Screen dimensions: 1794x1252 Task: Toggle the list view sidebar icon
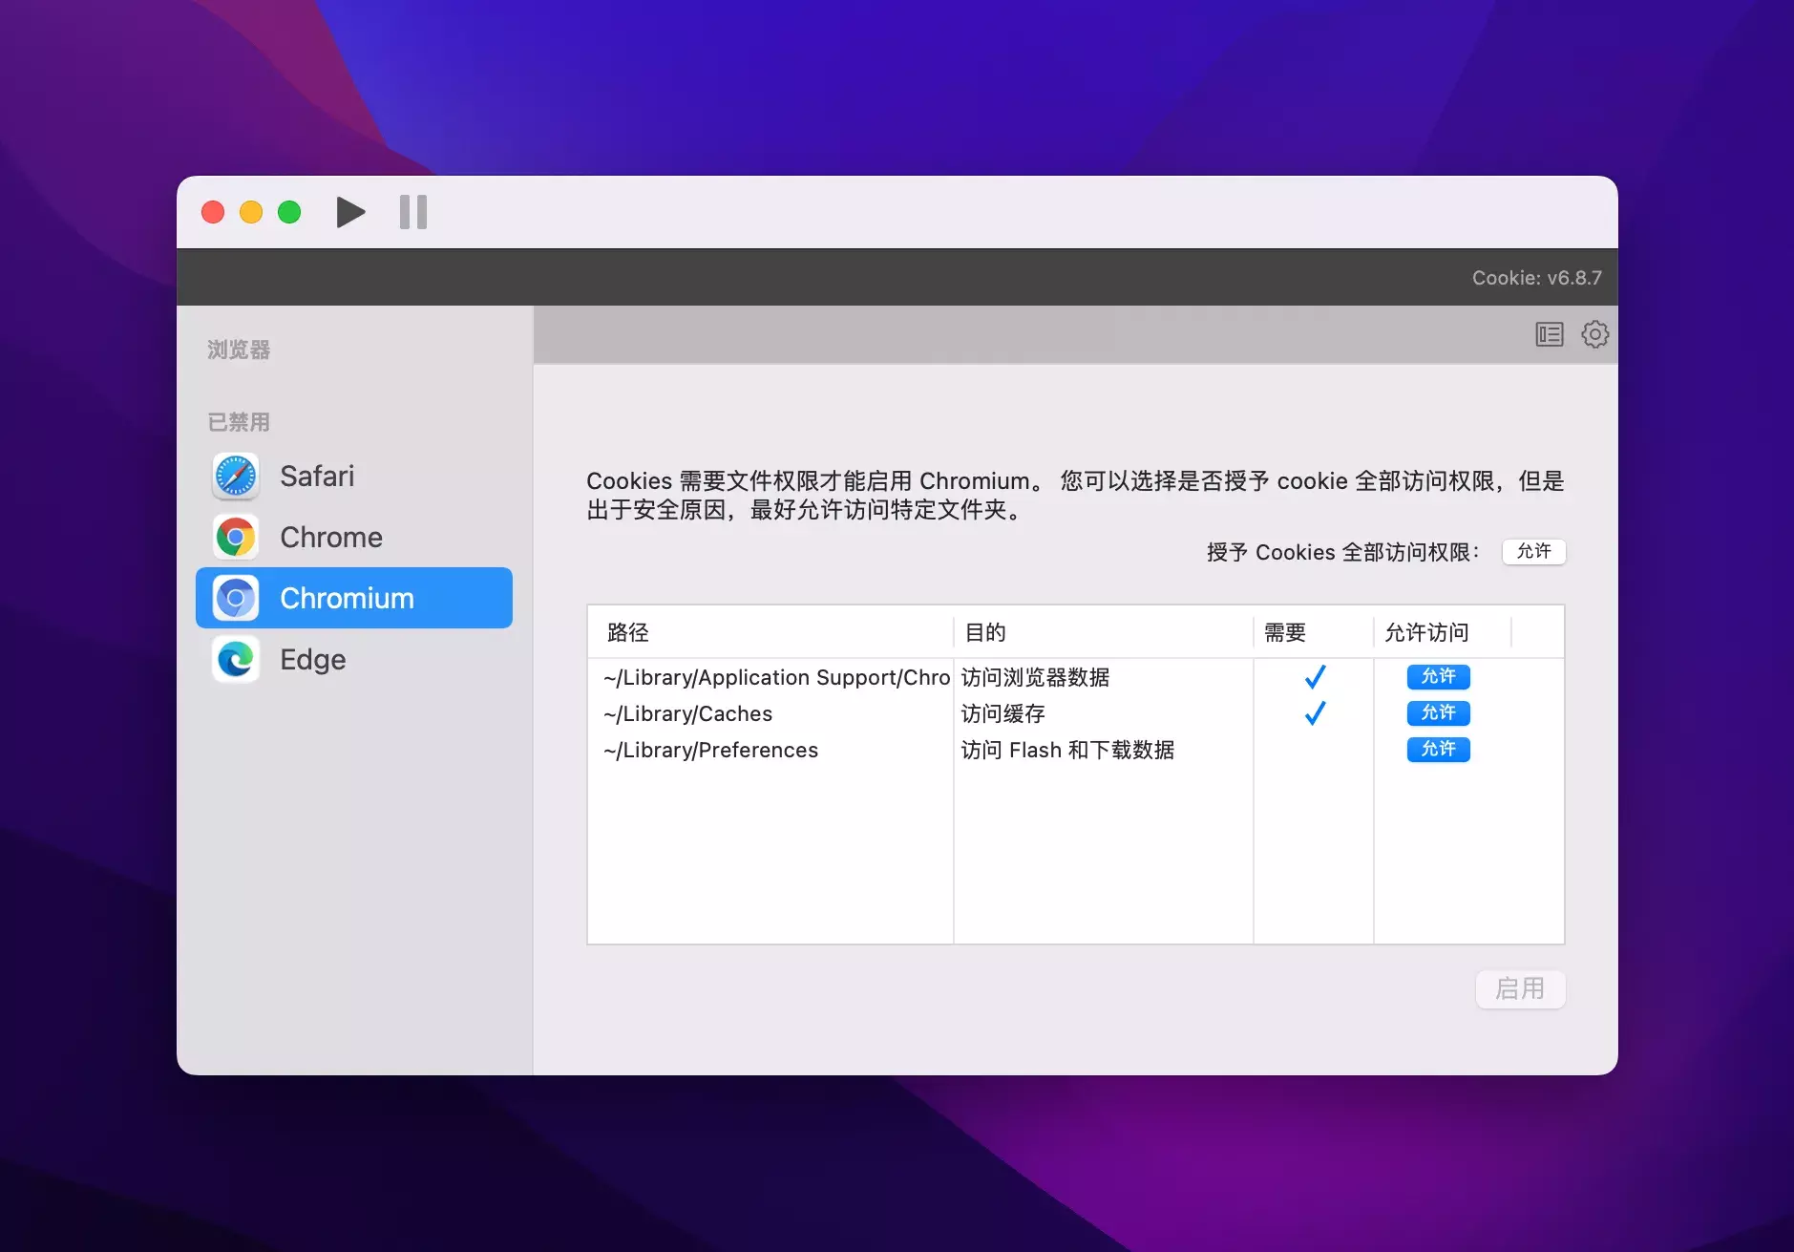click(x=1549, y=334)
